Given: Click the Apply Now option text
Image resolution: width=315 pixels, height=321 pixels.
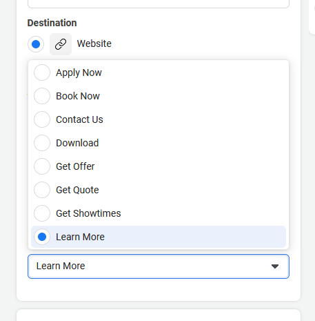Looking at the screenshot, I should tap(79, 72).
